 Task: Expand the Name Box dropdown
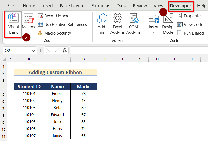click(x=34, y=50)
